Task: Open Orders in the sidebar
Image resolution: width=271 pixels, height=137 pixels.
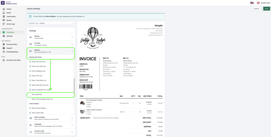Action: coord(9,9)
